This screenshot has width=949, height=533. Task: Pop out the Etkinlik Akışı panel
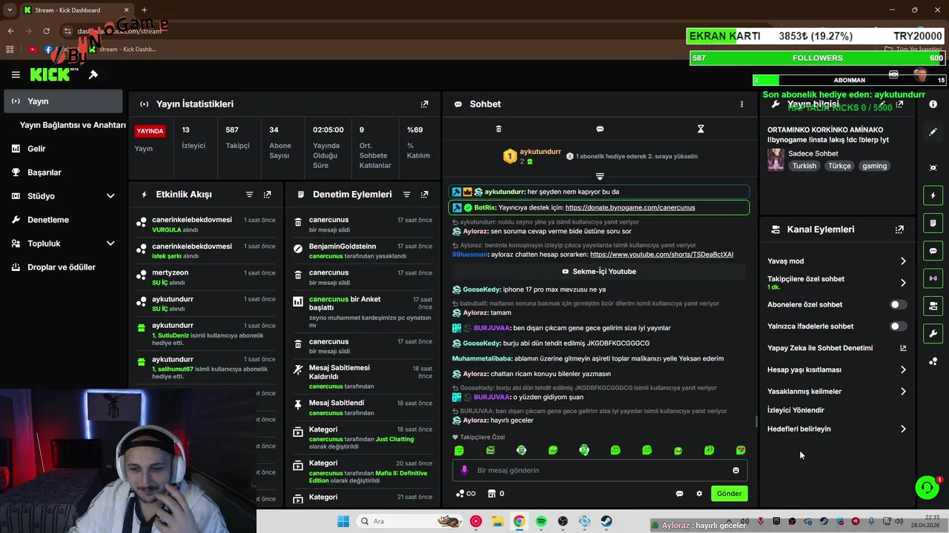click(x=268, y=195)
